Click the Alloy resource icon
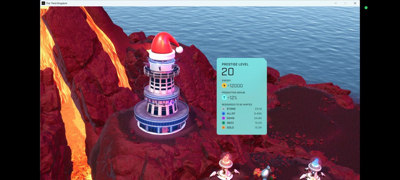The image size is (400, 180). pyautogui.click(x=223, y=114)
